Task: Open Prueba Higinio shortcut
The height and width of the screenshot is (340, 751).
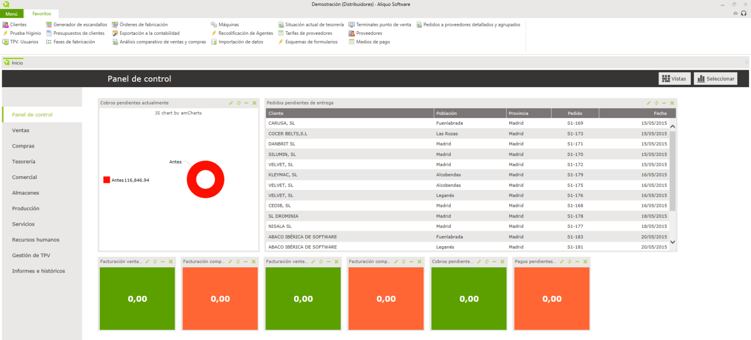Action: coord(22,33)
